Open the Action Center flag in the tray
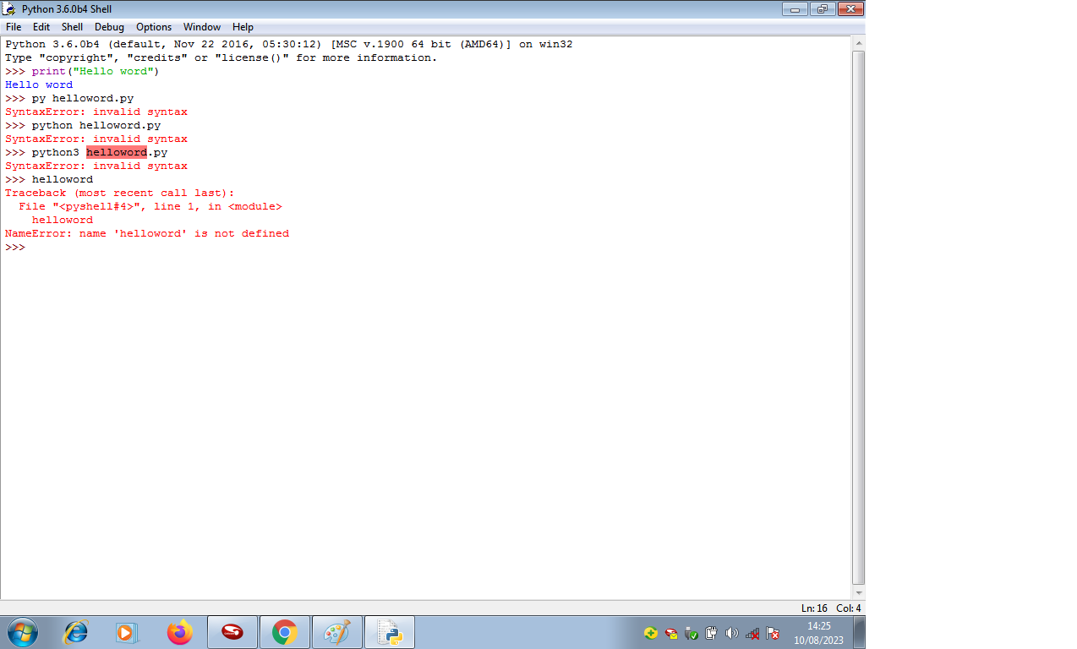The width and height of the screenshot is (1077, 649). [x=772, y=633]
